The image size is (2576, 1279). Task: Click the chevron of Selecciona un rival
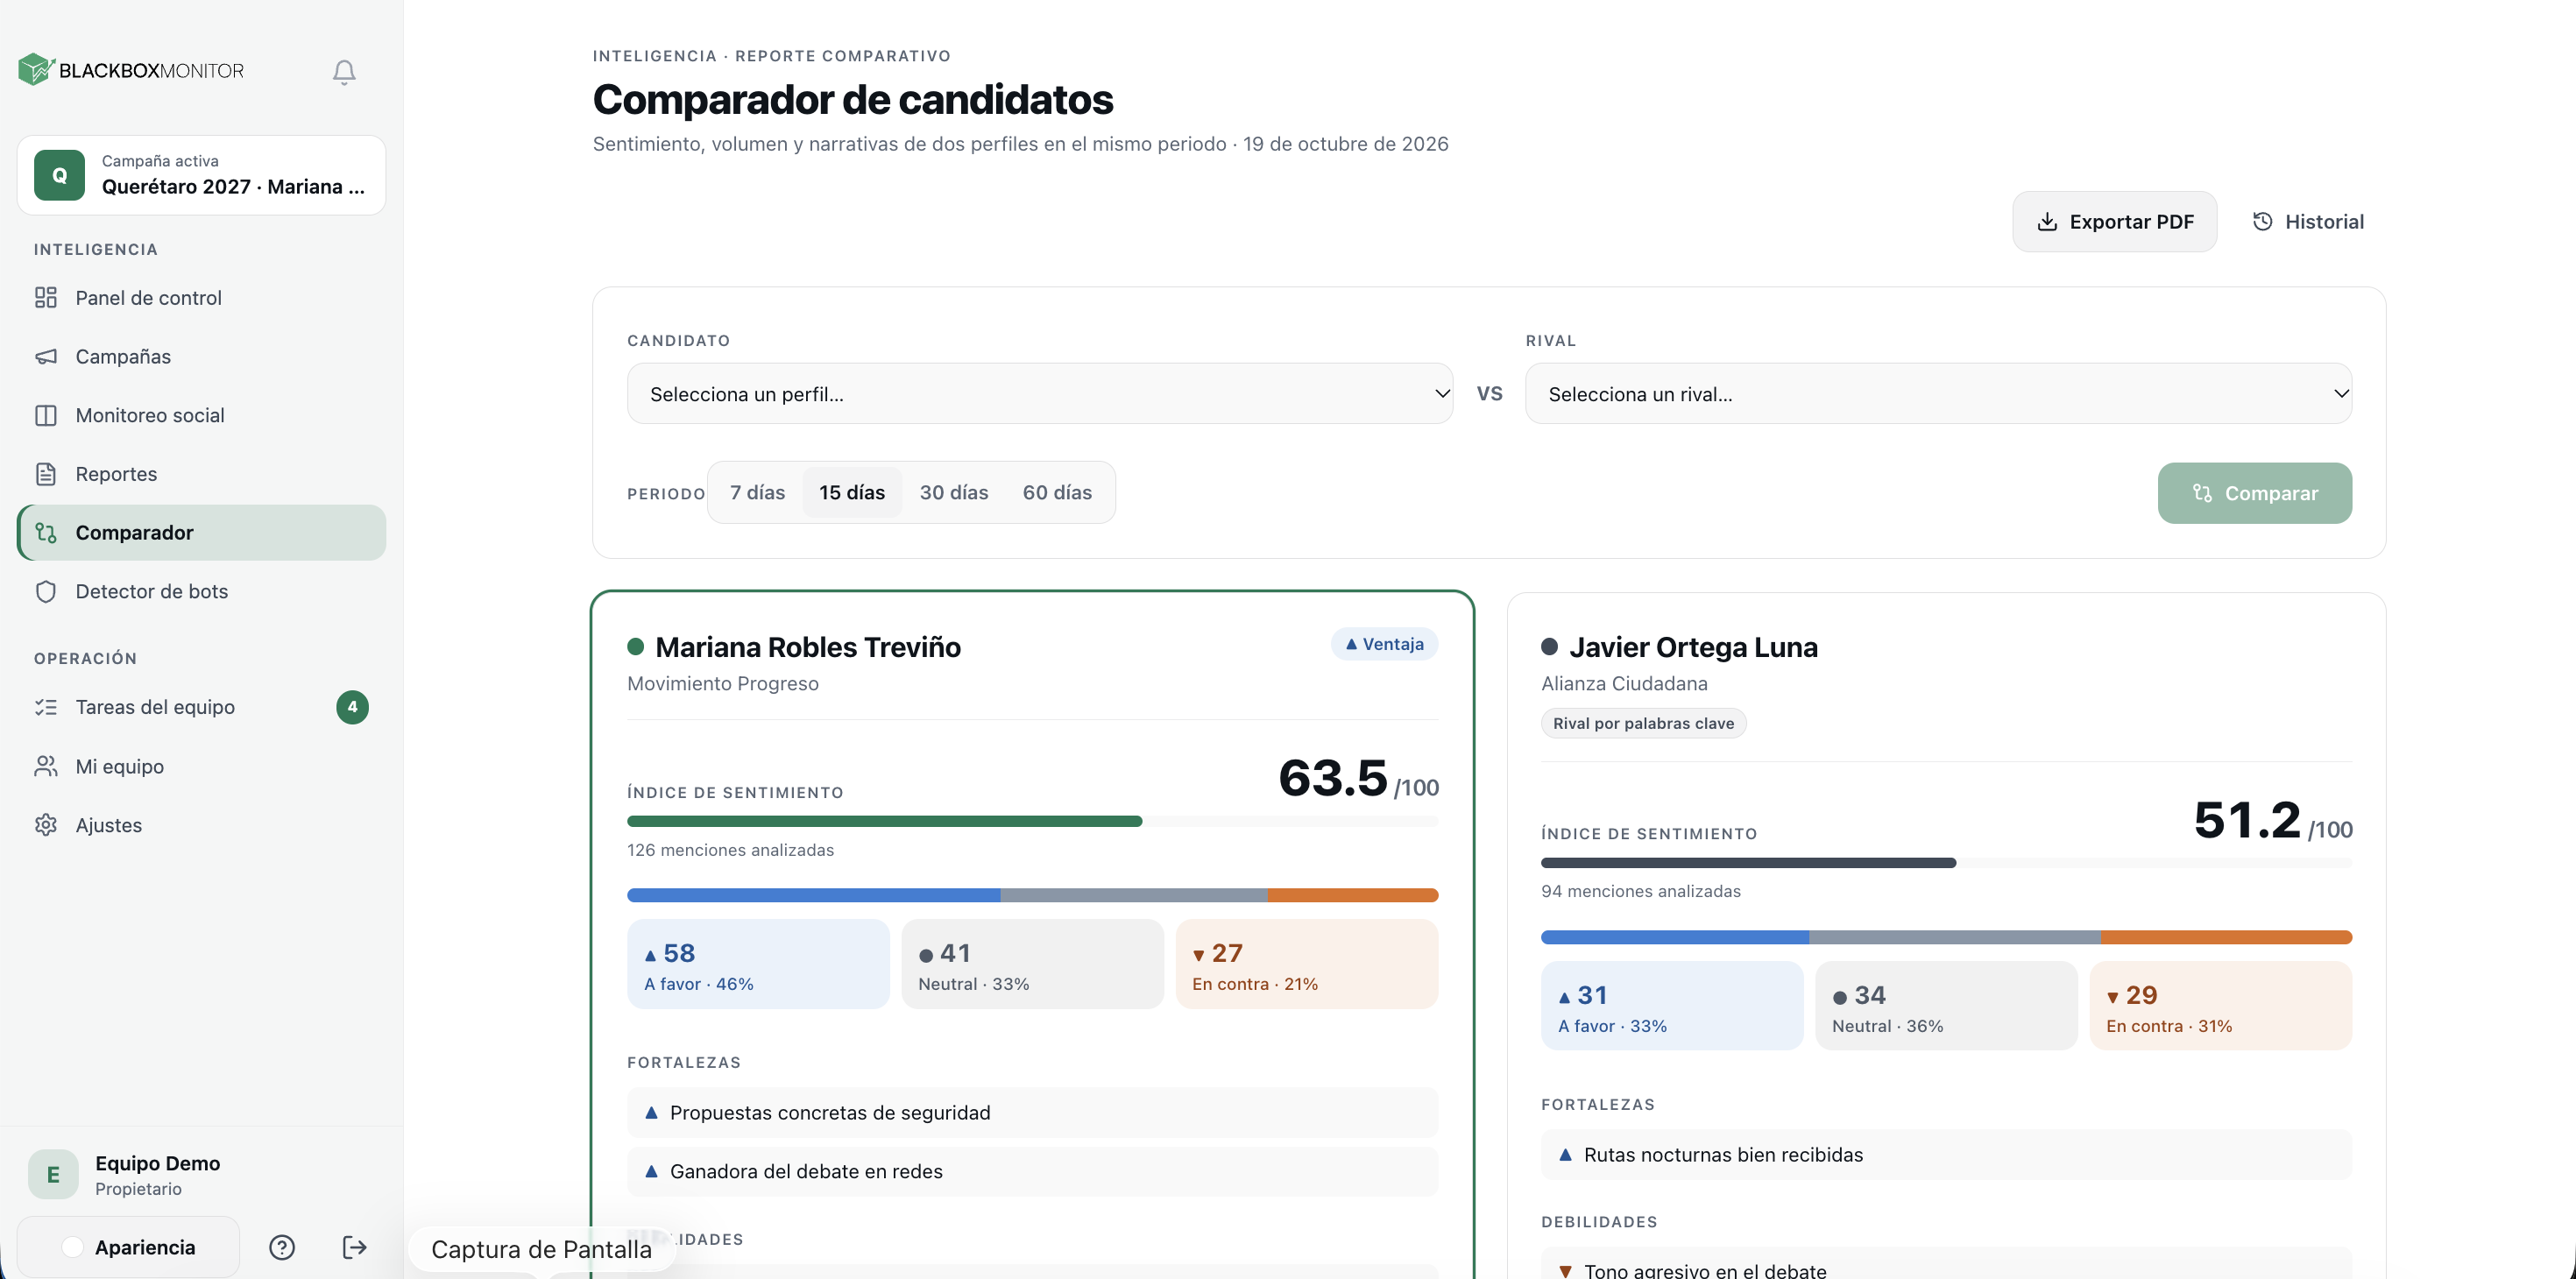pos(2341,393)
